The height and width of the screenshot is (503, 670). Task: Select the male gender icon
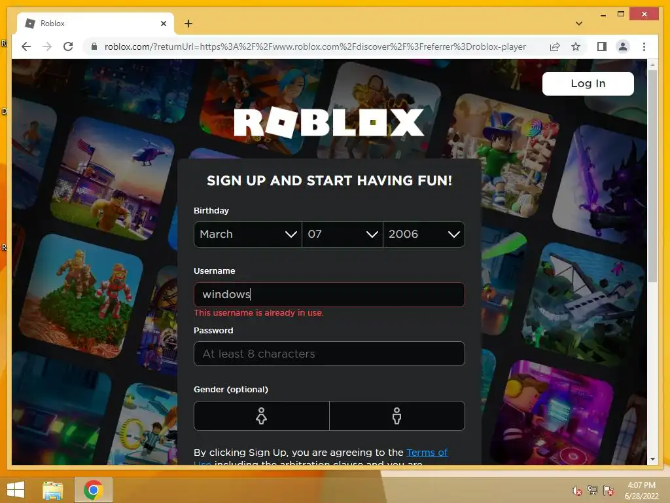397,416
